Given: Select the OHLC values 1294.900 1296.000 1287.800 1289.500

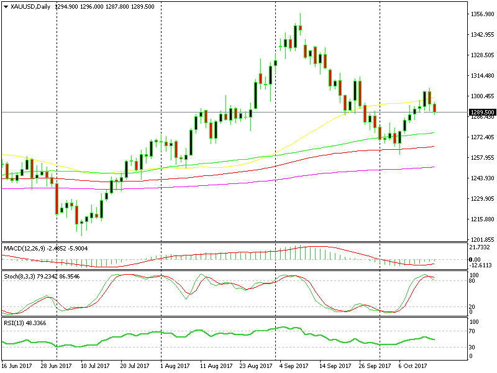Looking at the screenshot, I should [105, 7].
